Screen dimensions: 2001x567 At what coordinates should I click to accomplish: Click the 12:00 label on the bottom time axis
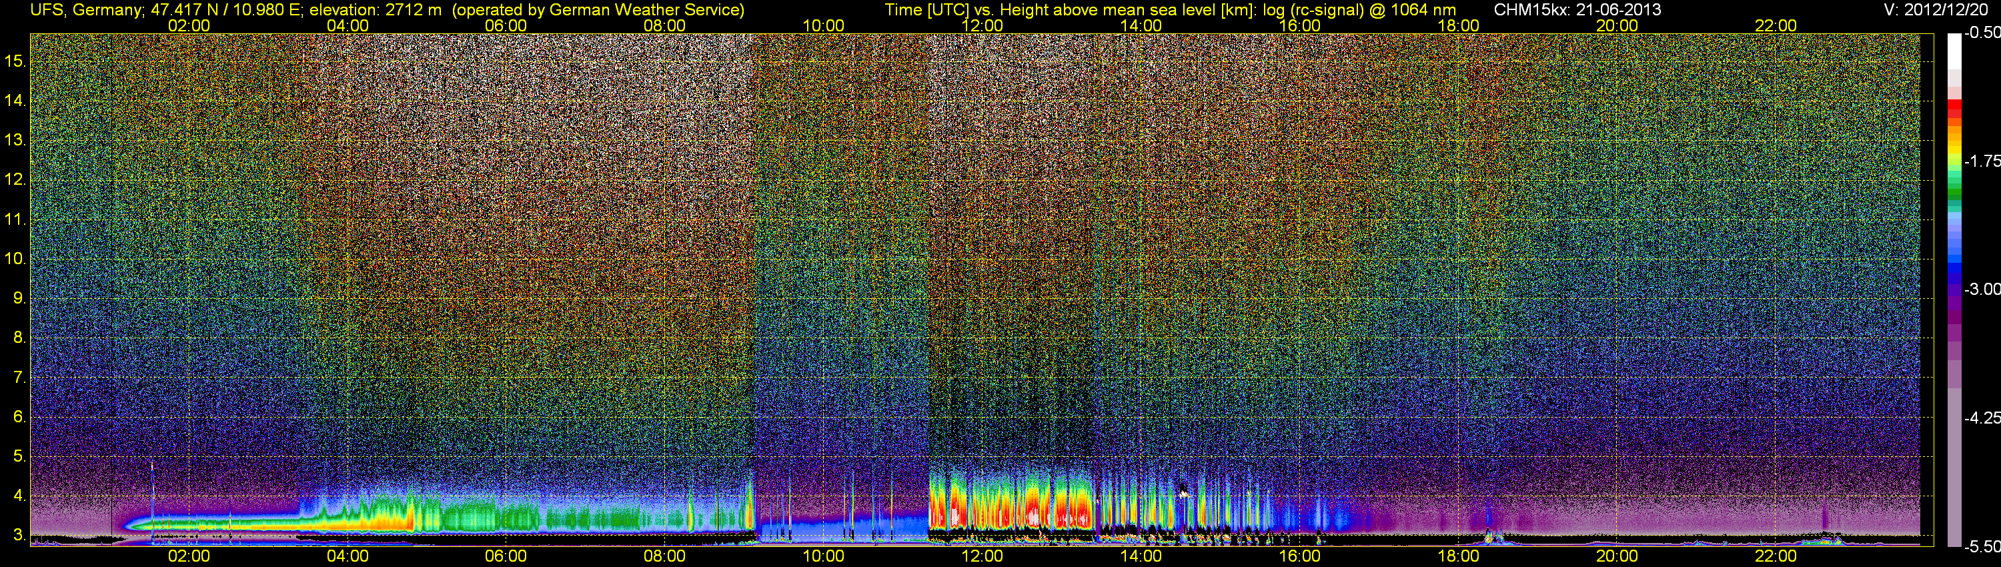(982, 556)
